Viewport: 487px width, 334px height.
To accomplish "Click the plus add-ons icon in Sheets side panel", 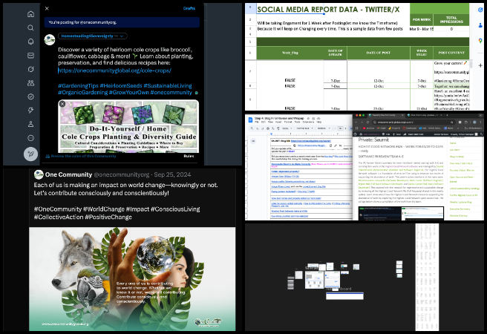I will 480,65.
